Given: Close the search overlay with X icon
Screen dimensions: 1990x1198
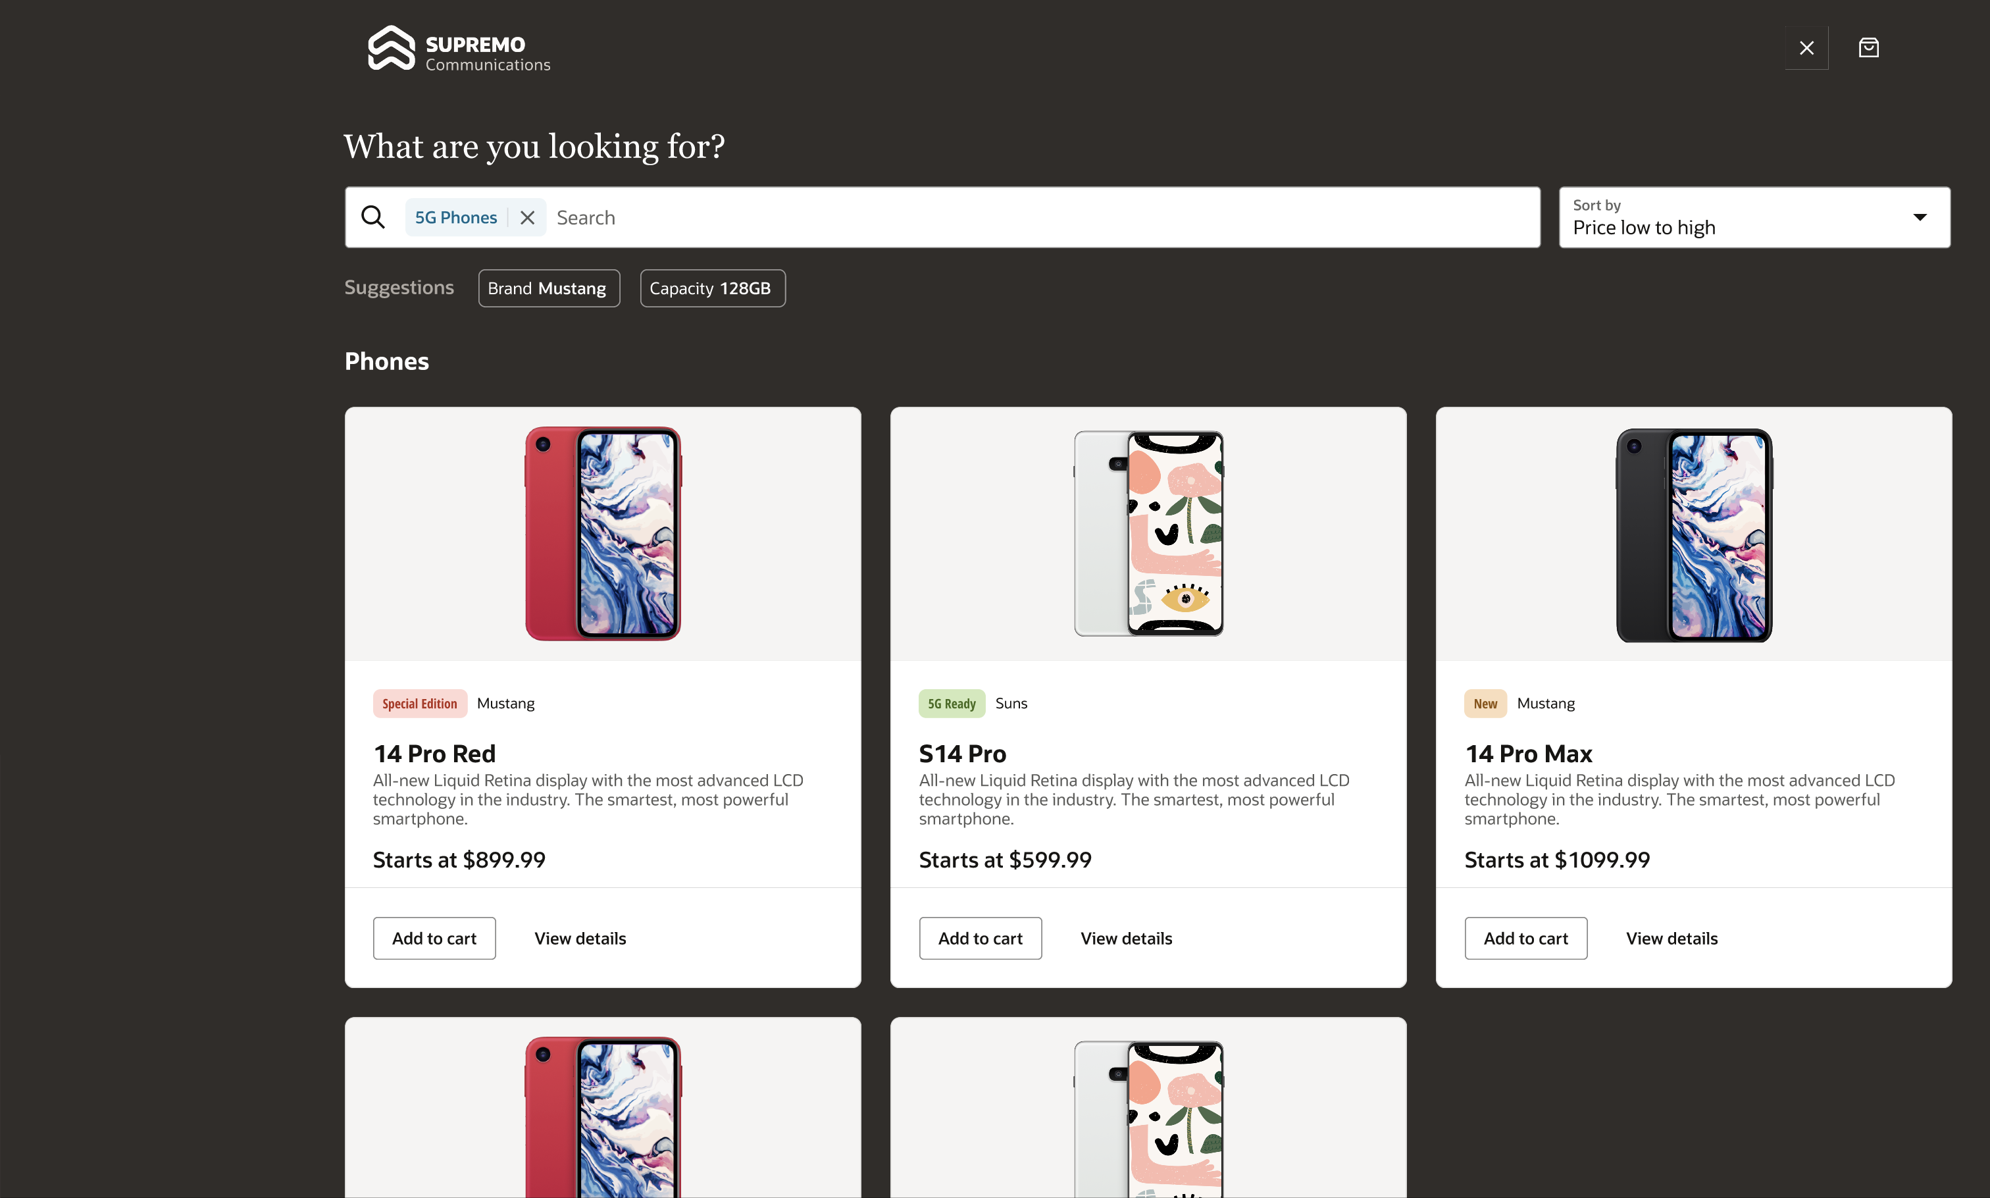Looking at the screenshot, I should (x=1806, y=49).
